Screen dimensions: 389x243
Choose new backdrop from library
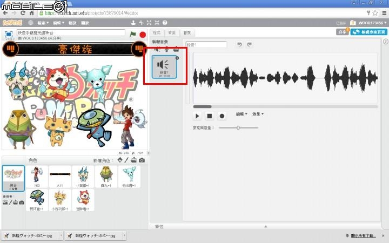5,202
